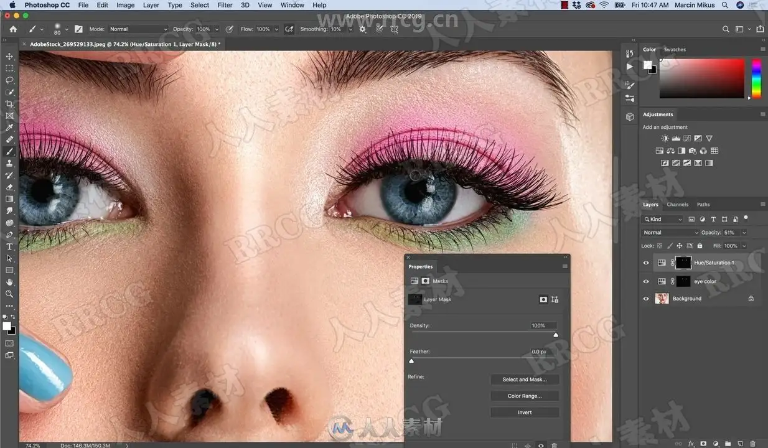This screenshot has height=448, width=768.
Task: Select the Brush tool in the toolbar
Action: (x=9, y=151)
